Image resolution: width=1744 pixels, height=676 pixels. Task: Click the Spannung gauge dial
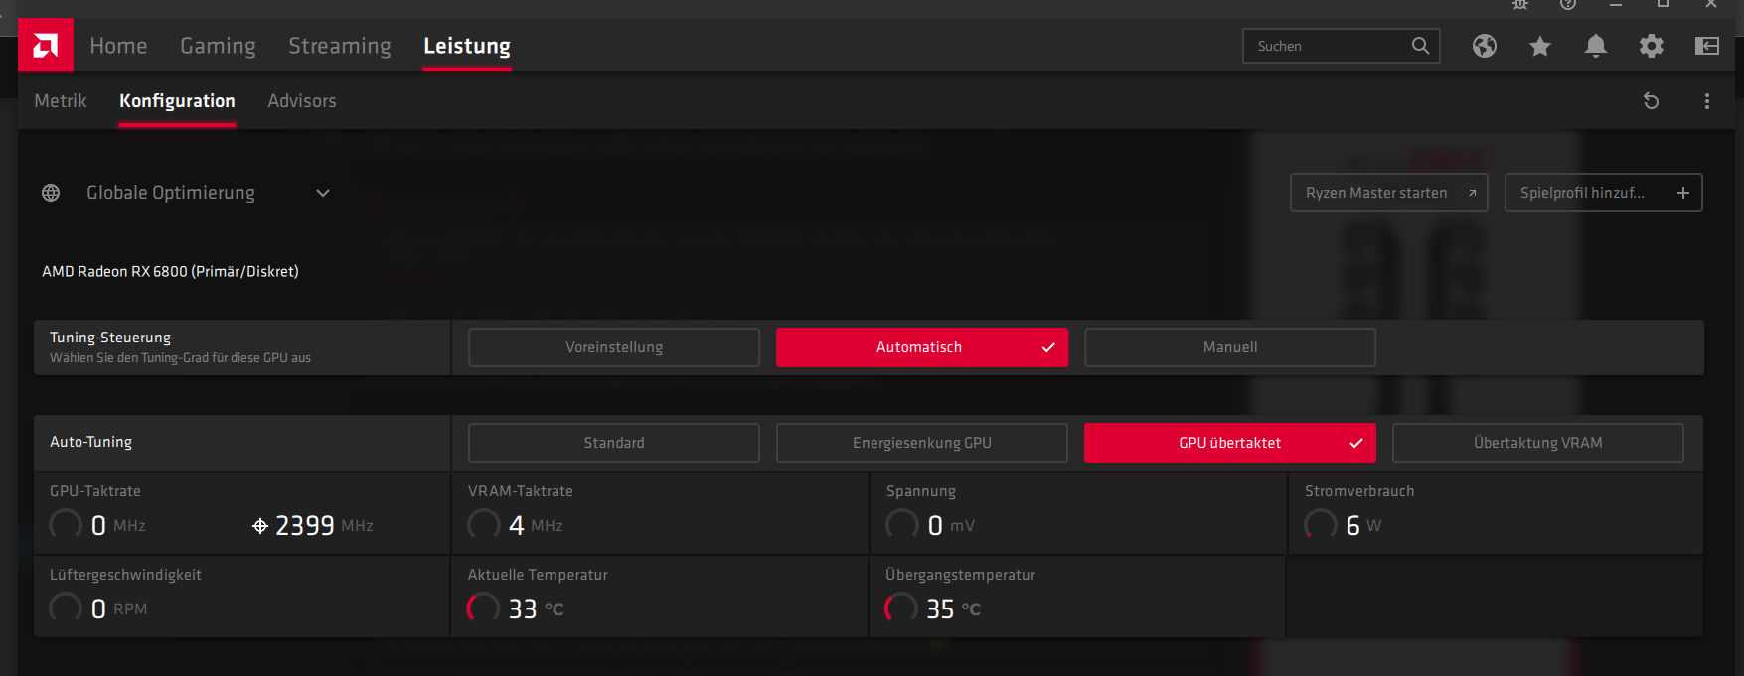(x=902, y=524)
